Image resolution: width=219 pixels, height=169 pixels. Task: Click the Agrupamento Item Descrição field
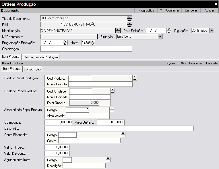(x=84, y=166)
